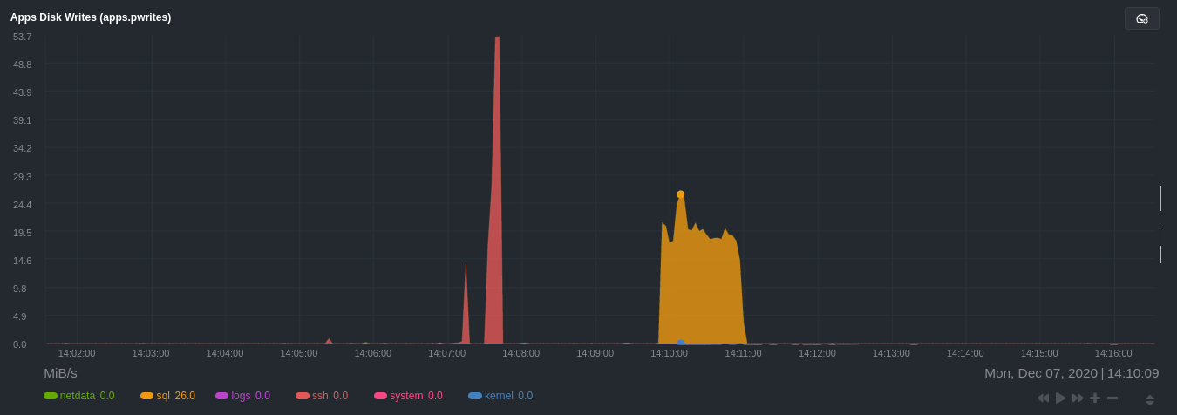Click the MiB/s units label
The height and width of the screenshot is (415, 1177).
(61, 373)
